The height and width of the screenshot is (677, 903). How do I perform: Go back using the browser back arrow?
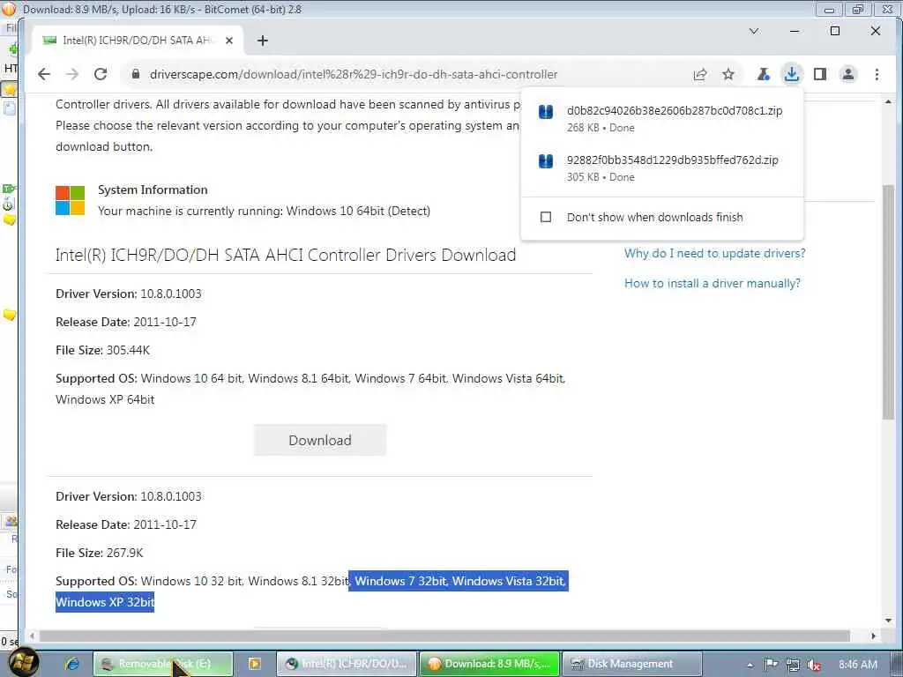click(44, 74)
